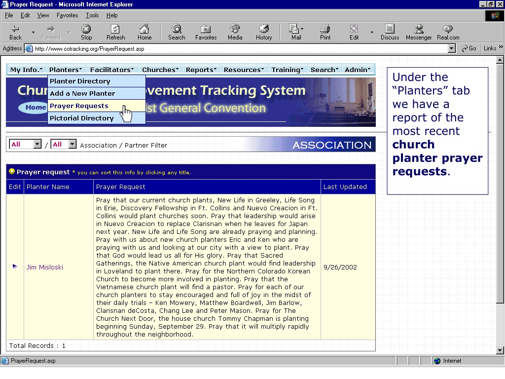Select Prayer Requests from Planters menu
The width and height of the screenshot is (505, 379).
79,106
